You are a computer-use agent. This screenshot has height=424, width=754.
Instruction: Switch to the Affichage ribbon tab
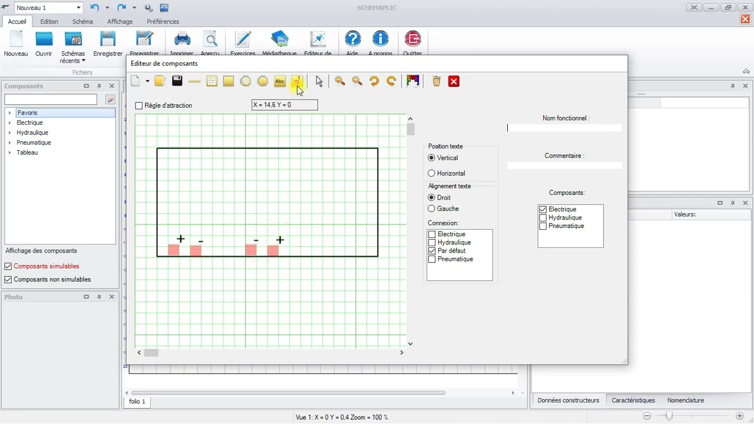click(120, 21)
